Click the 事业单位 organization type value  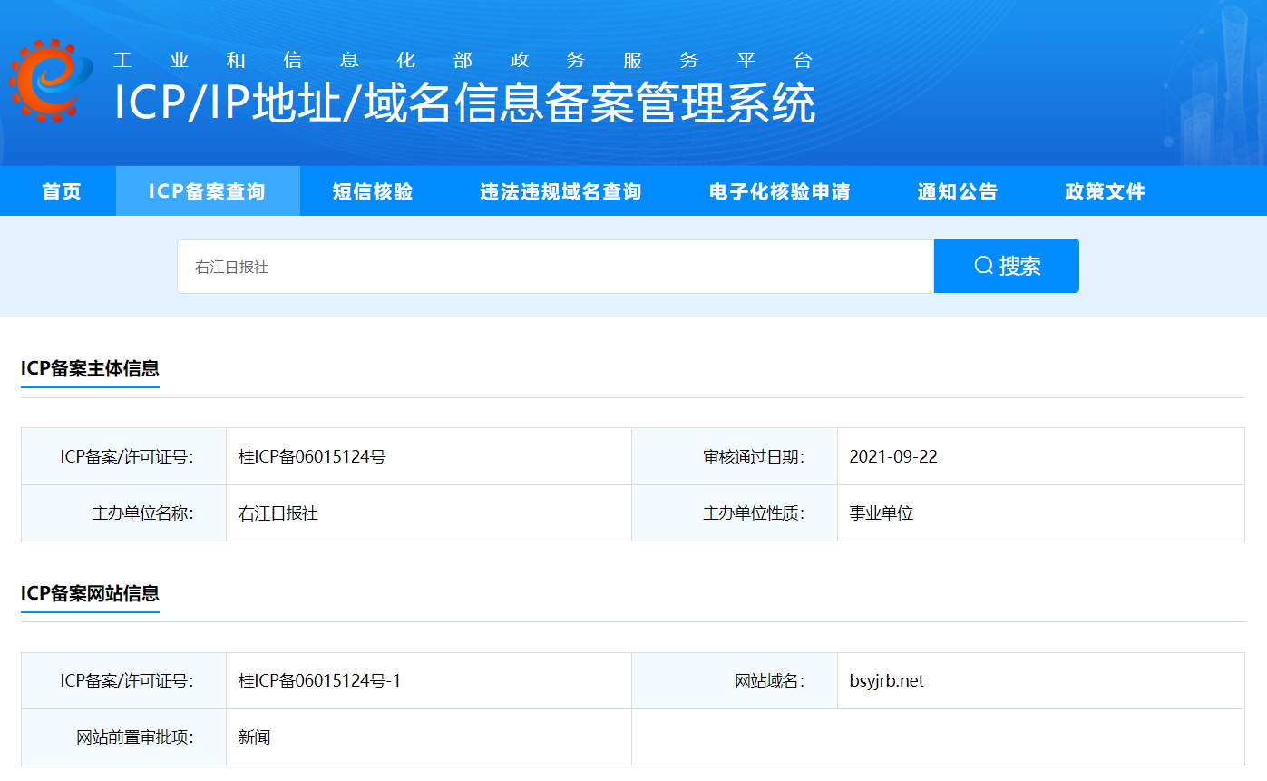tap(881, 513)
